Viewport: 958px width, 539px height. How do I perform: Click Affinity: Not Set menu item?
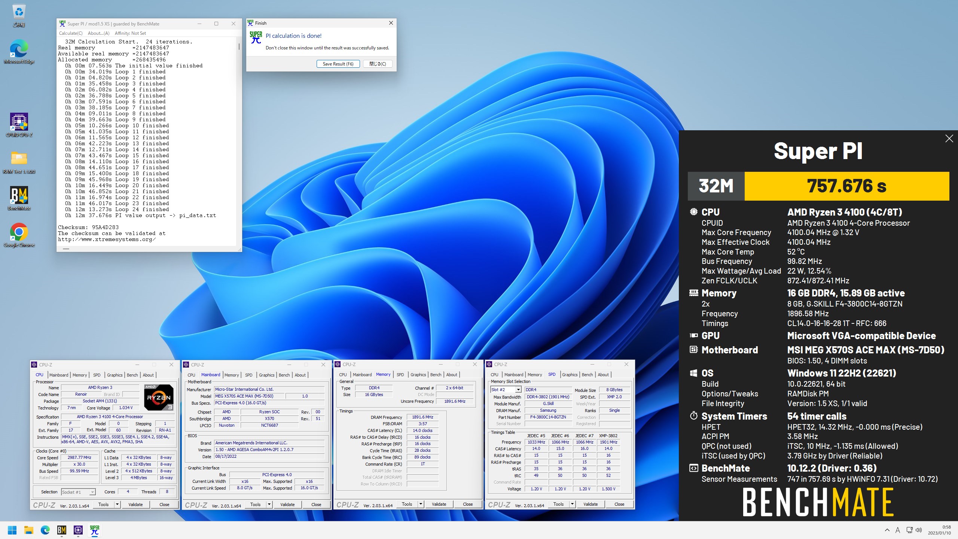click(130, 33)
